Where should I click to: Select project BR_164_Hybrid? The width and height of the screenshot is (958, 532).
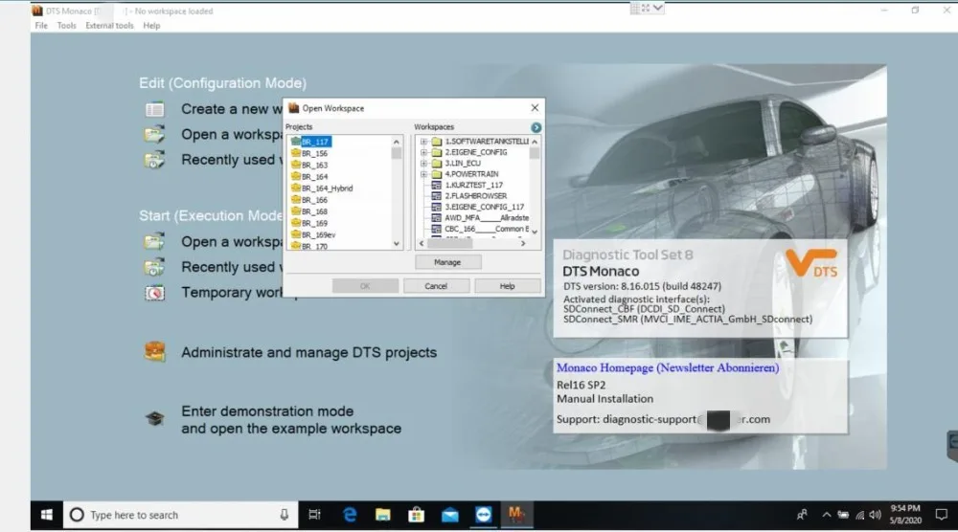327,188
